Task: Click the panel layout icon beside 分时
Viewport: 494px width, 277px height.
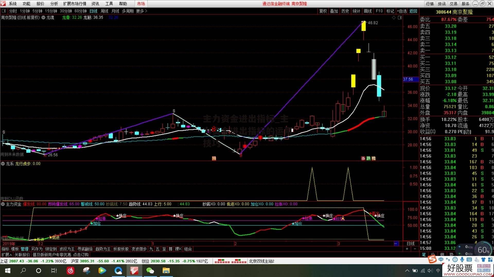Action: point(4,11)
